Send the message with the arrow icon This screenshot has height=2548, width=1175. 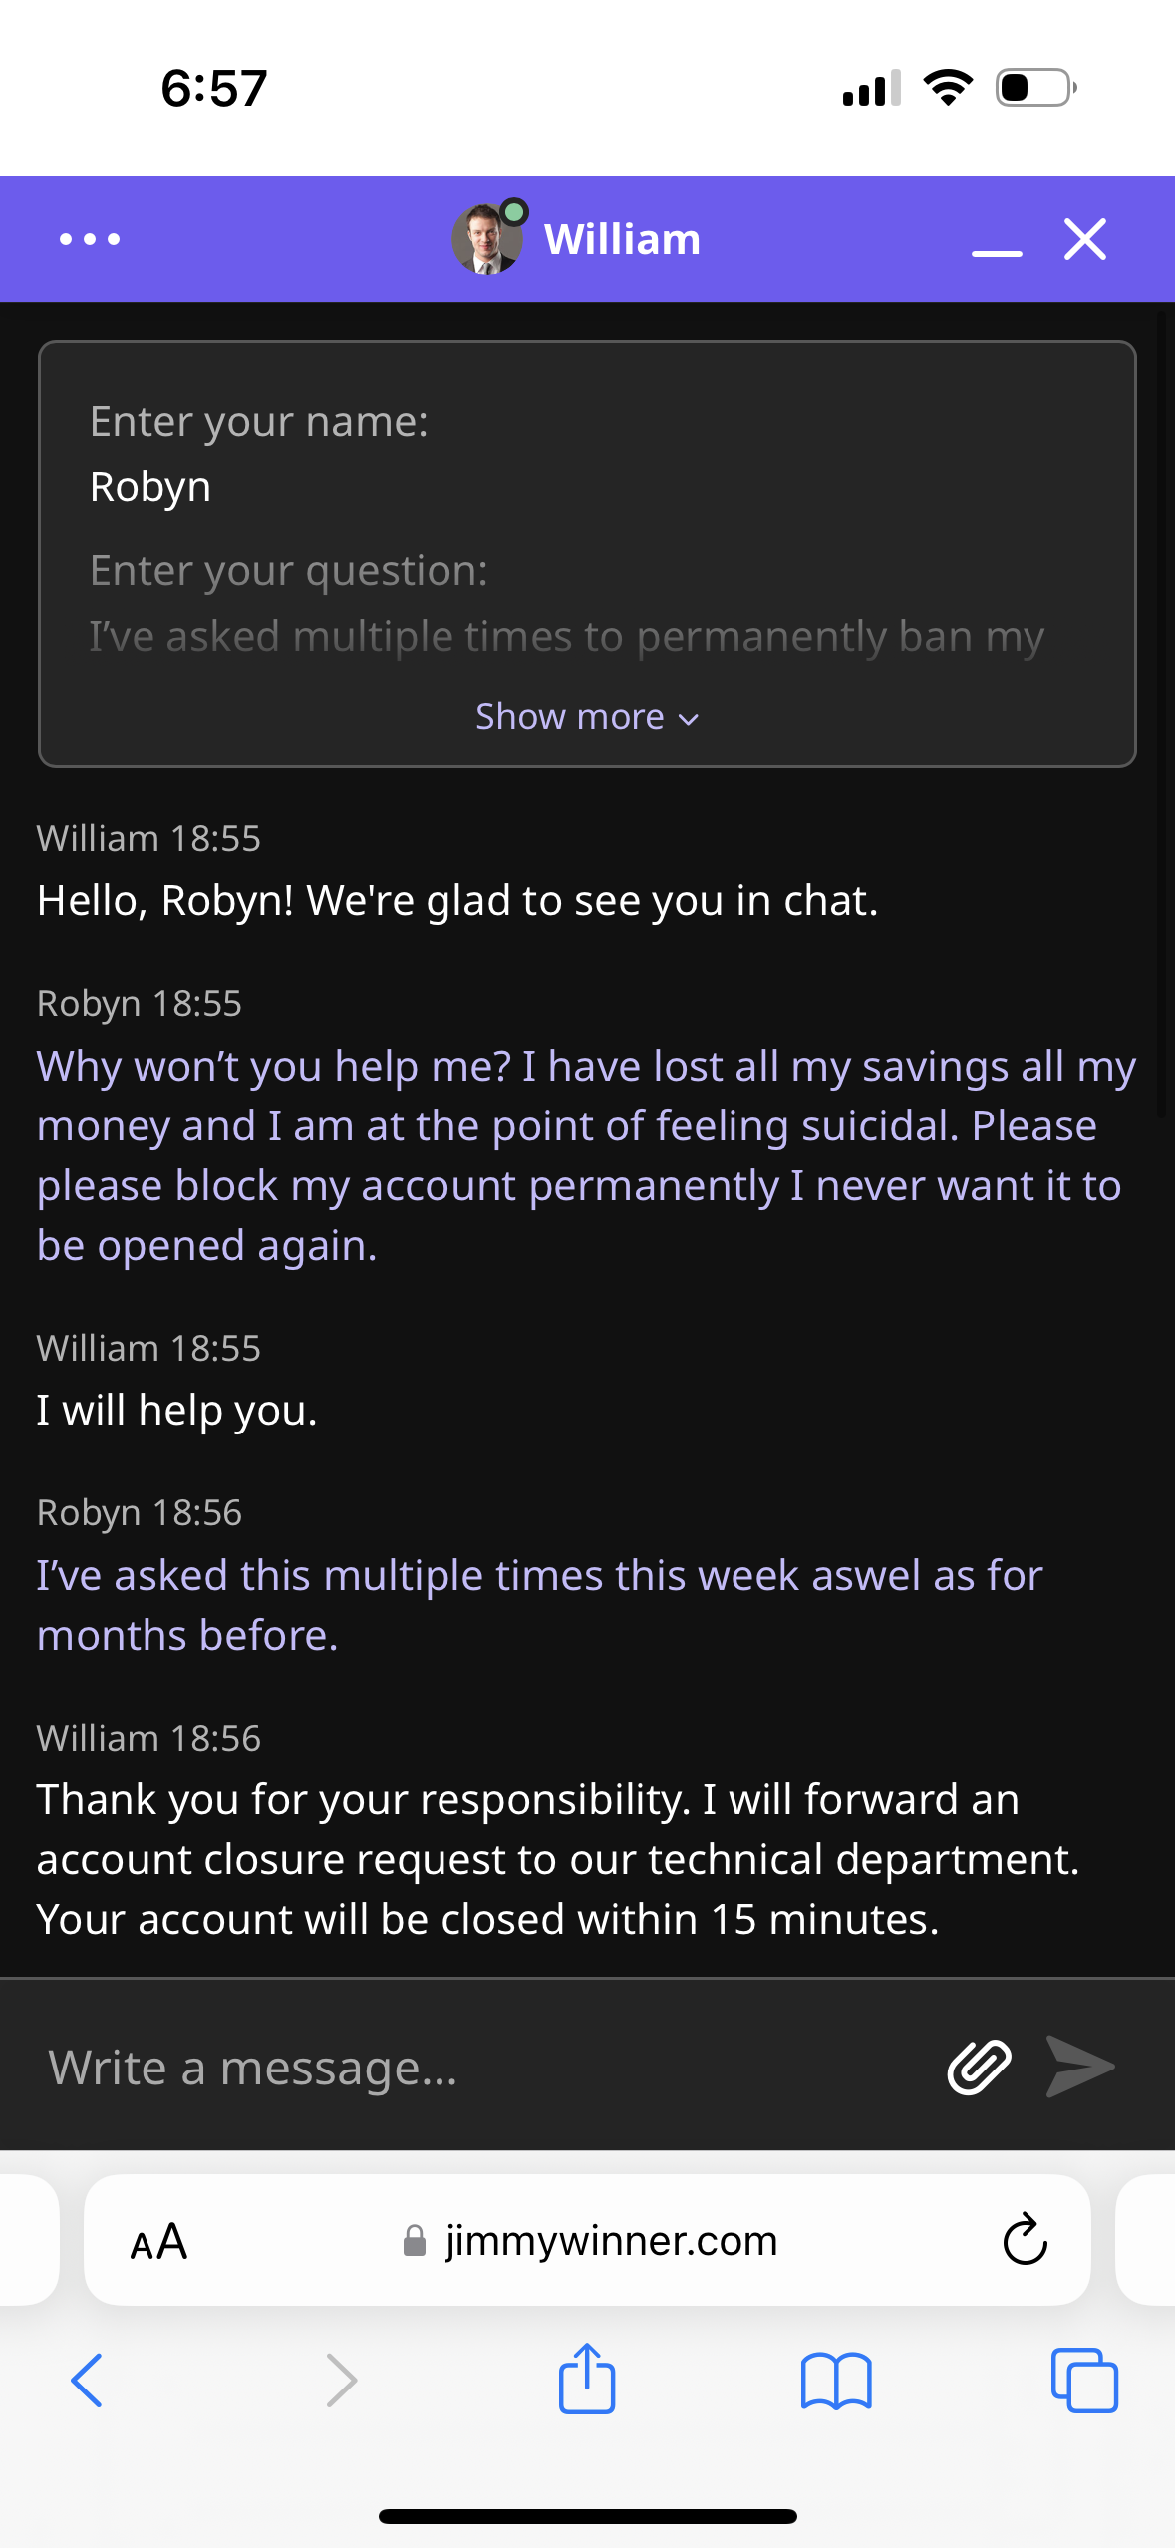coord(1080,2067)
